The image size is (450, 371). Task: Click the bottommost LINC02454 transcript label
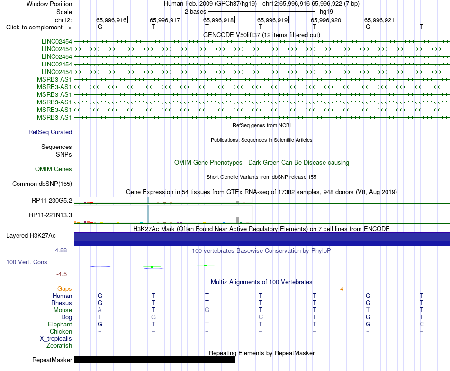tap(56, 72)
